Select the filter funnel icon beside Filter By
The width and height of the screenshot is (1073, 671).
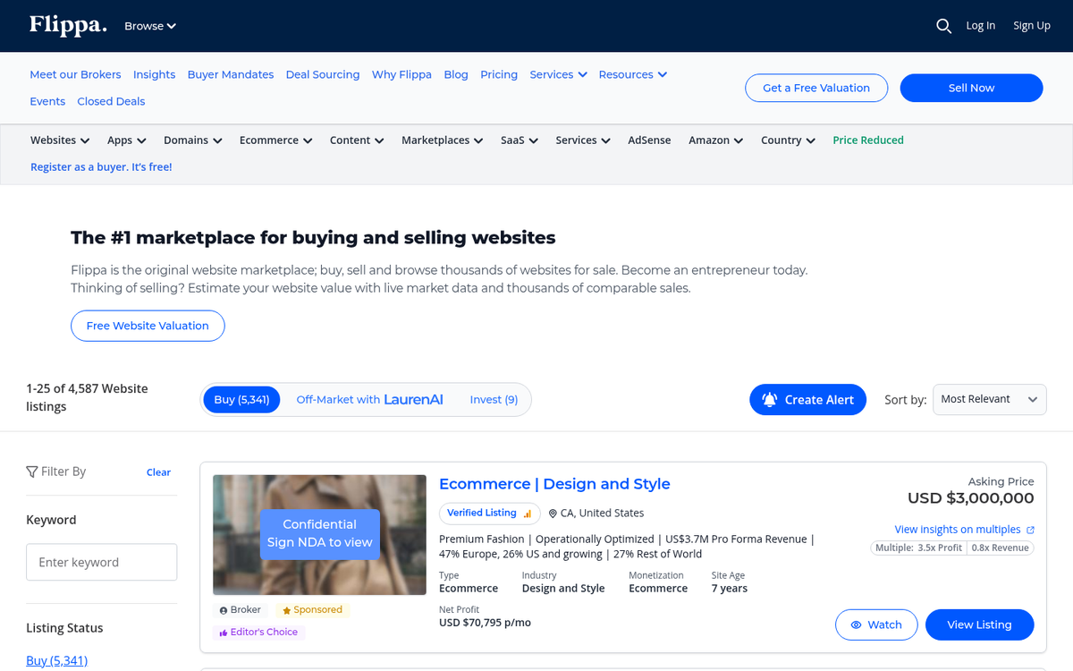32,471
